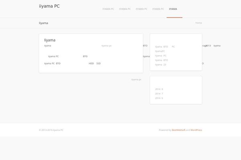View the 2014 8 archive
The height and width of the screenshot is (160, 241).
pos(159,89)
